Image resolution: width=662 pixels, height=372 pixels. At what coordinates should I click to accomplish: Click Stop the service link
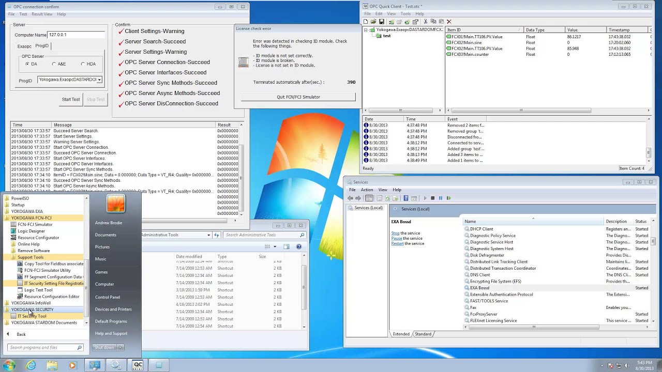pos(396,233)
